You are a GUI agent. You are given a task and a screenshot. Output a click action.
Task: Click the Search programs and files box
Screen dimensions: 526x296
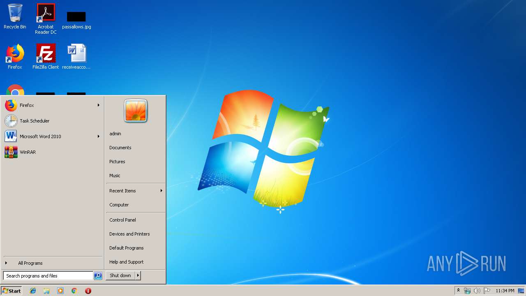coord(48,276)
